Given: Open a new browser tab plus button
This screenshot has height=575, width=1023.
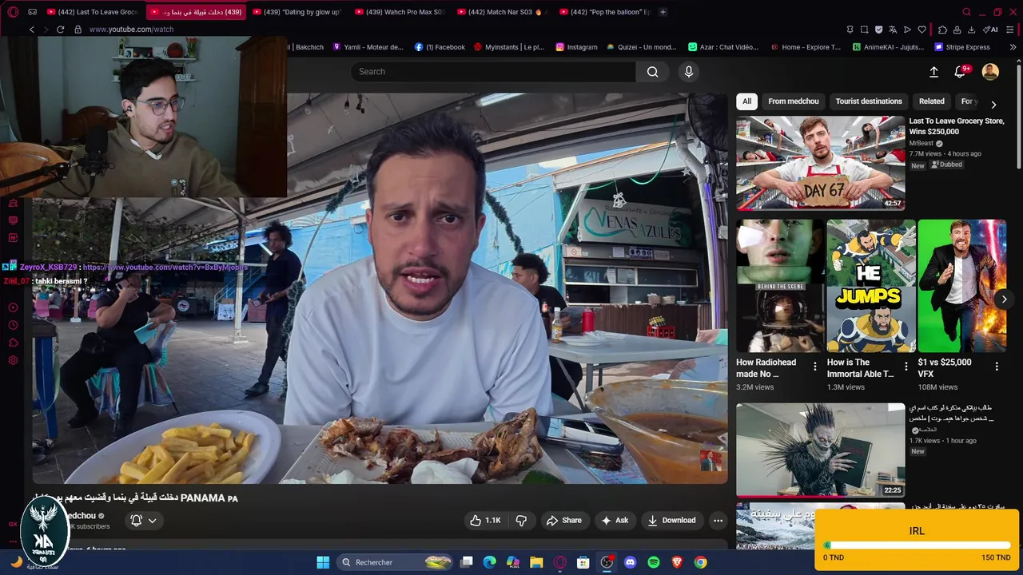Looking at the screenshot, I should (x=663, y=12).
